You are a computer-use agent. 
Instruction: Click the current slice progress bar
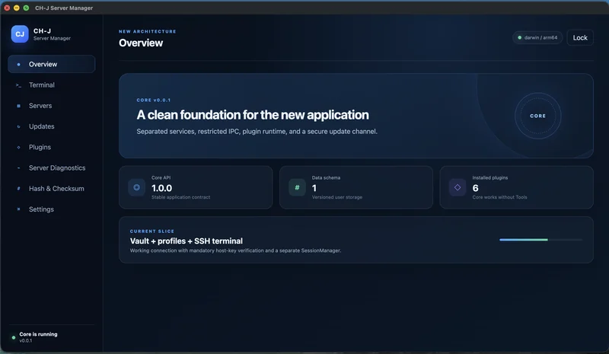541,240
